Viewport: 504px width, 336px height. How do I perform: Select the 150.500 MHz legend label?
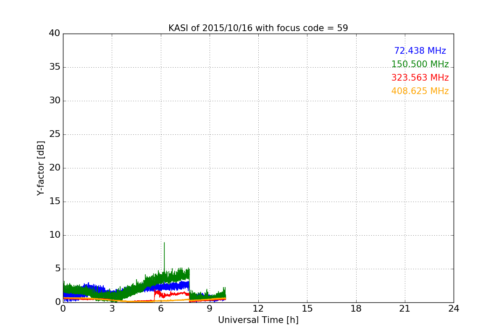click(x=420, y=64)
